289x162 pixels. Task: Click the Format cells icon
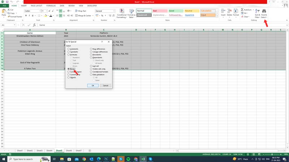pos(236,11)
